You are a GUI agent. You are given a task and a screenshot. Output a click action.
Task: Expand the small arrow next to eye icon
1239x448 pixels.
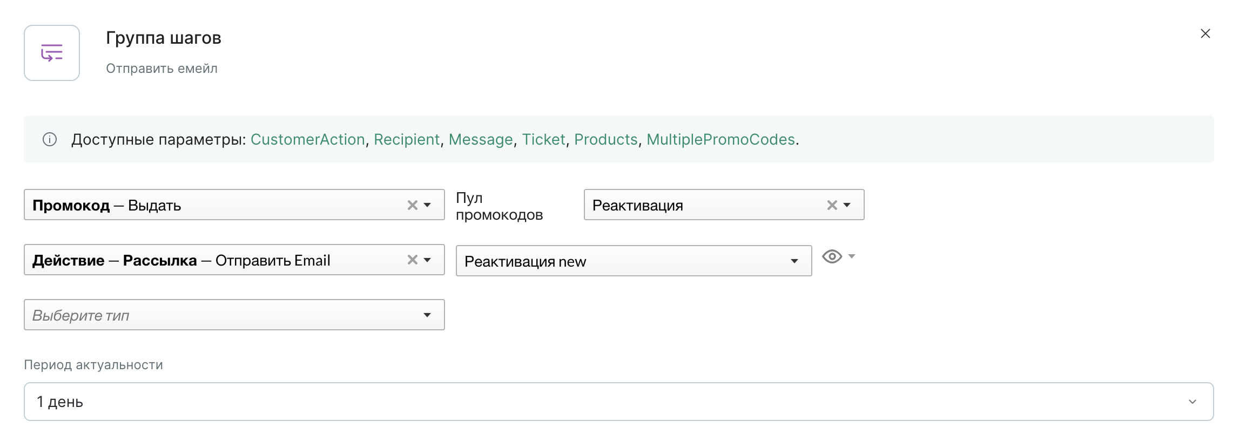tap(852, 256)
